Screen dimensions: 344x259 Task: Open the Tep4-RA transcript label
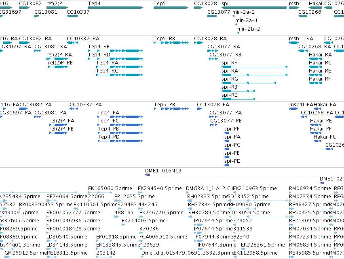(107, 63)
